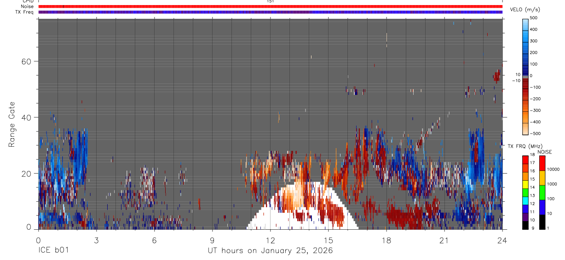Click the "NOISE" legend title
Image resolution: width=565 pixels, height=260 pixels.
[544, 152]
